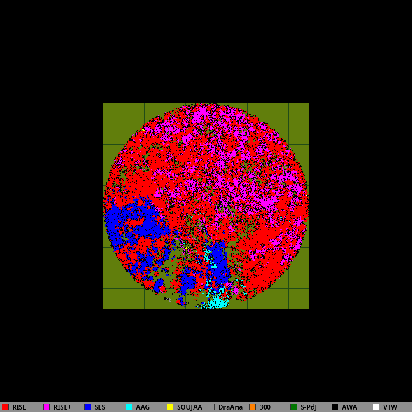
Task: Select the DraAna legend label
Action: coord(230,407)
